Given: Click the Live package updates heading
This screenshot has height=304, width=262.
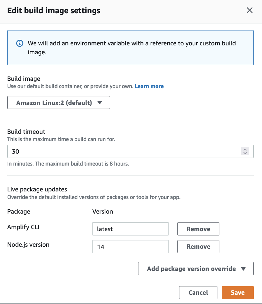Looking at the screenshot, I should coord(37,189).
